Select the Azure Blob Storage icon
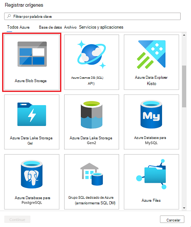 click(x=32, y=54)
